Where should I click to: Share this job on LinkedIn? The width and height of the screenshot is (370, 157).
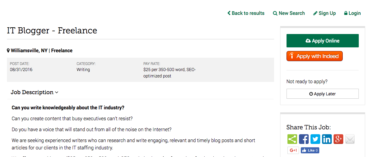click(x=327, y=139)
